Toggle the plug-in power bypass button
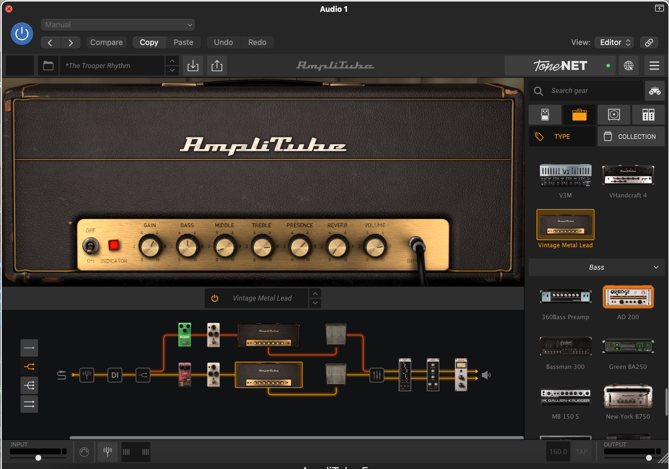The image size is (669, 469). click(22, 34)
